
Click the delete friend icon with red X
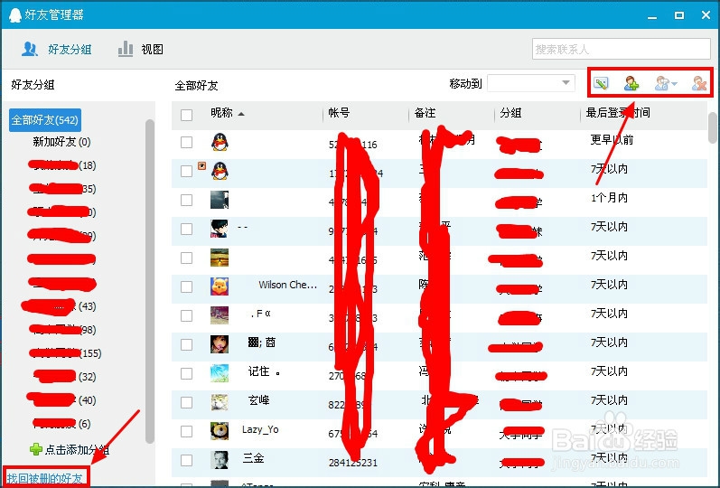699,83
